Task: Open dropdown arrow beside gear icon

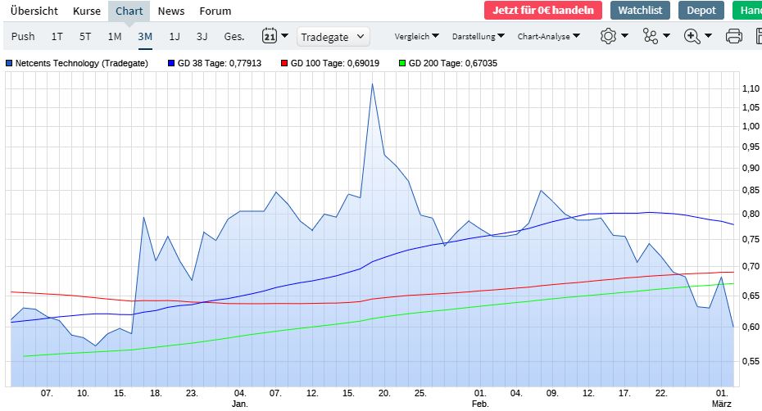Action: (625, 35)
